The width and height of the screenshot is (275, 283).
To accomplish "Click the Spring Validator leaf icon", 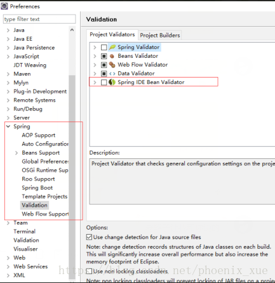I will pyautogui.click(x=112, y=47).
